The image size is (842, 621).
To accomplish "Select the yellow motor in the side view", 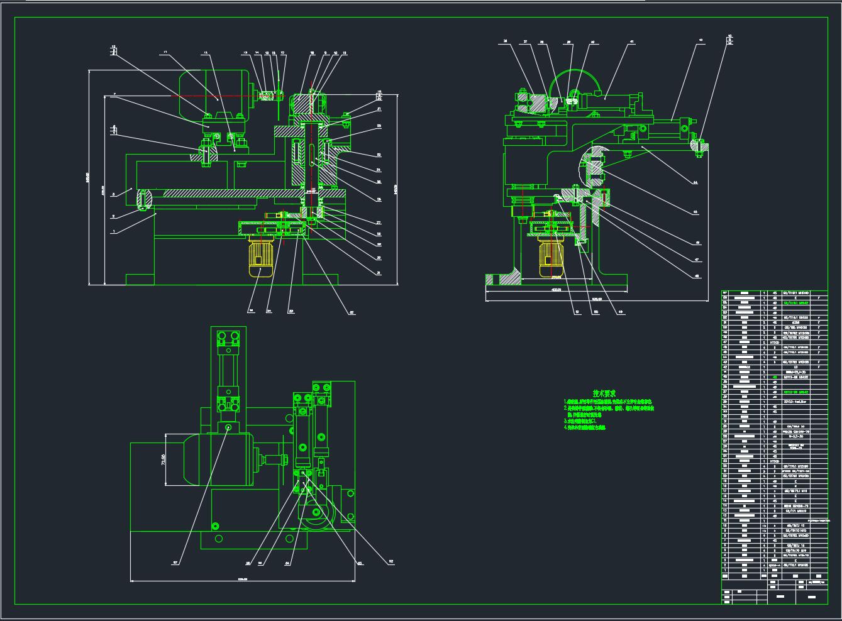I will (551, 258).
